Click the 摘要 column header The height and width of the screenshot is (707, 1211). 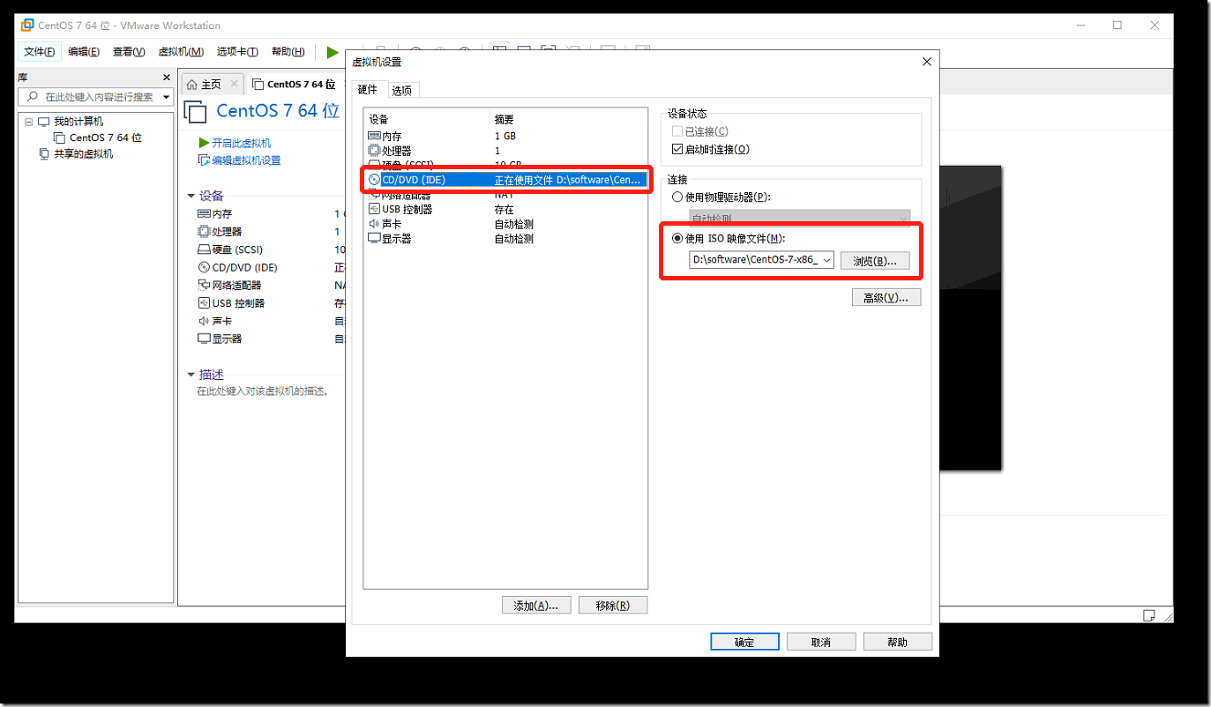568,119
